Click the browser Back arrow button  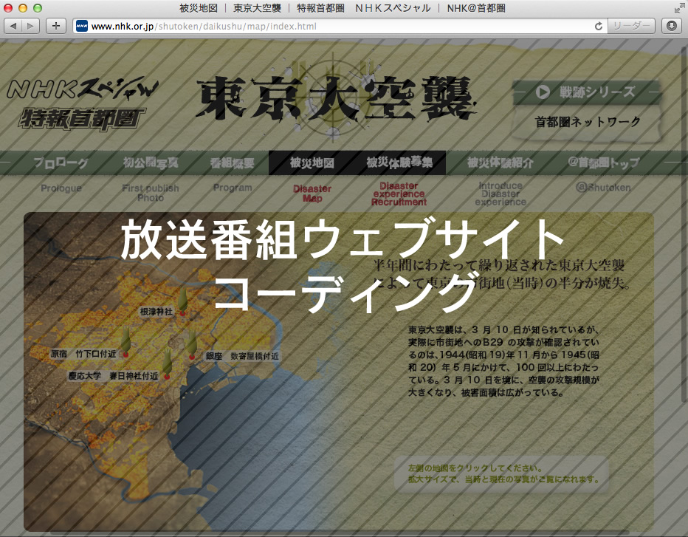[x=13, y=26]
